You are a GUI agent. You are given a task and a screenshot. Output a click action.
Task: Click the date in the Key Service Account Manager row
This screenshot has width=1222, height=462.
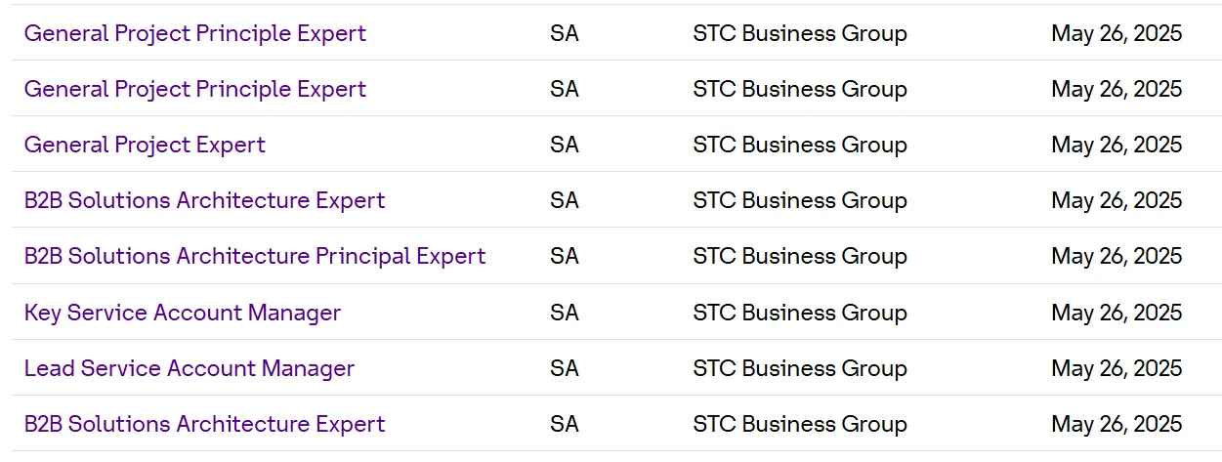pyautogui.click(x=1117, y=313)
